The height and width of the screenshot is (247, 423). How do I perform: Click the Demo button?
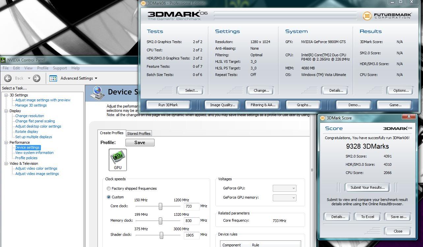(354, 105)
